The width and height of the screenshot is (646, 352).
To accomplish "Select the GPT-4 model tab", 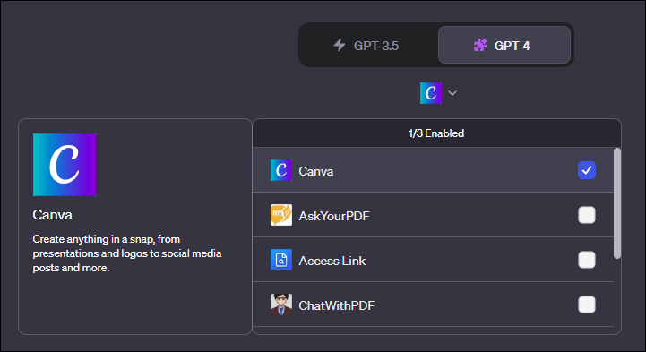I will (x=504, y=45).
